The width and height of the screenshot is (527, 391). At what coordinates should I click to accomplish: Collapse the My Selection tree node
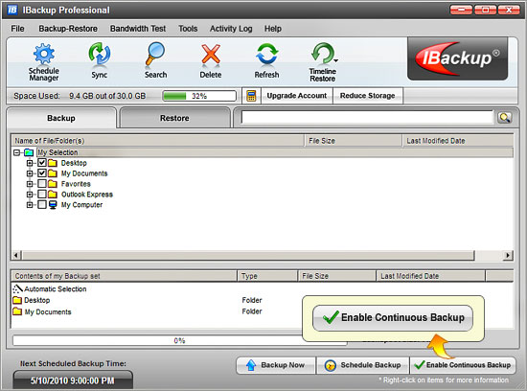tap(16, 152)
